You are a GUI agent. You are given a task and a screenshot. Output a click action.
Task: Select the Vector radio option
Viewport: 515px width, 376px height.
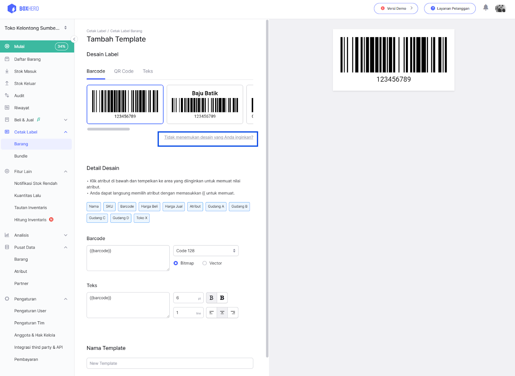click(x=204, y=263)
